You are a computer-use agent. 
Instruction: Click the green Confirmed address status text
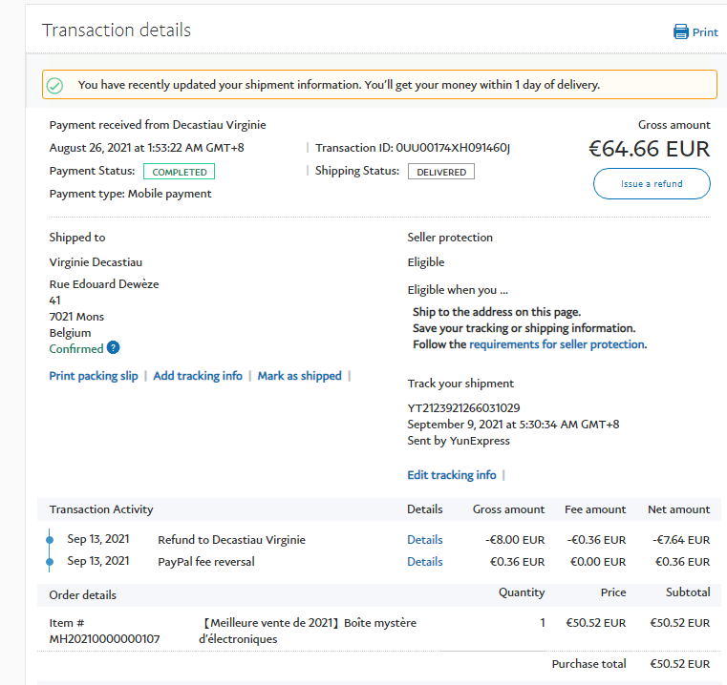pyautogui.click(x=76, y=349)
